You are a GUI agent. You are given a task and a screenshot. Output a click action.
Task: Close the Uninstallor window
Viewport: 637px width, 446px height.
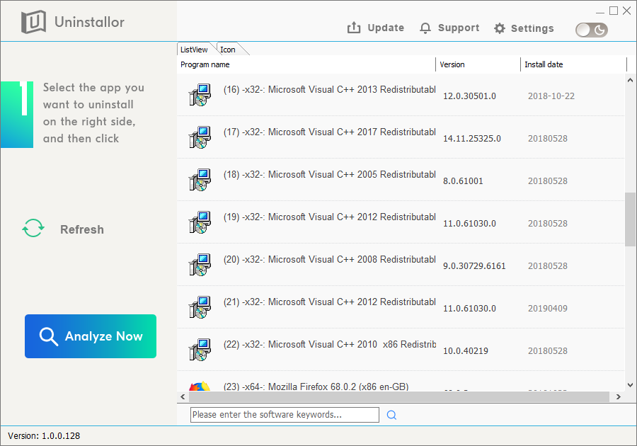coord(627,11)
